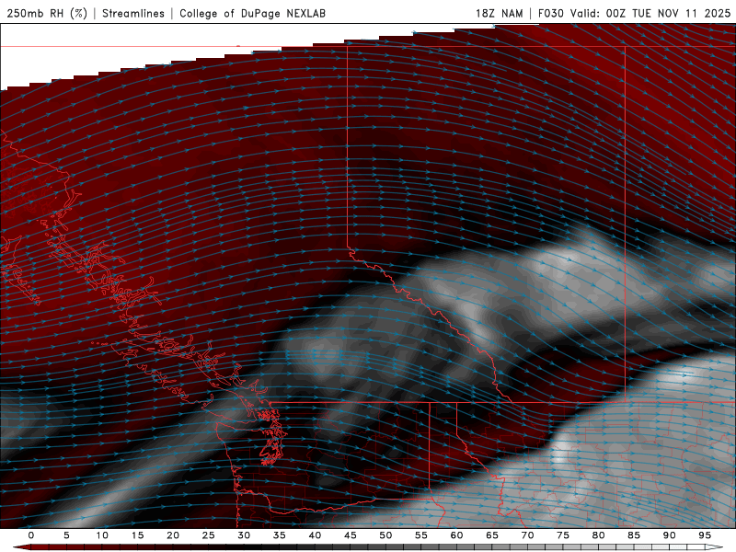The image size is (736, 552).
Task: Click 'Valid: 00Z TUE NOV 11 2025' text
Action: 650,13
